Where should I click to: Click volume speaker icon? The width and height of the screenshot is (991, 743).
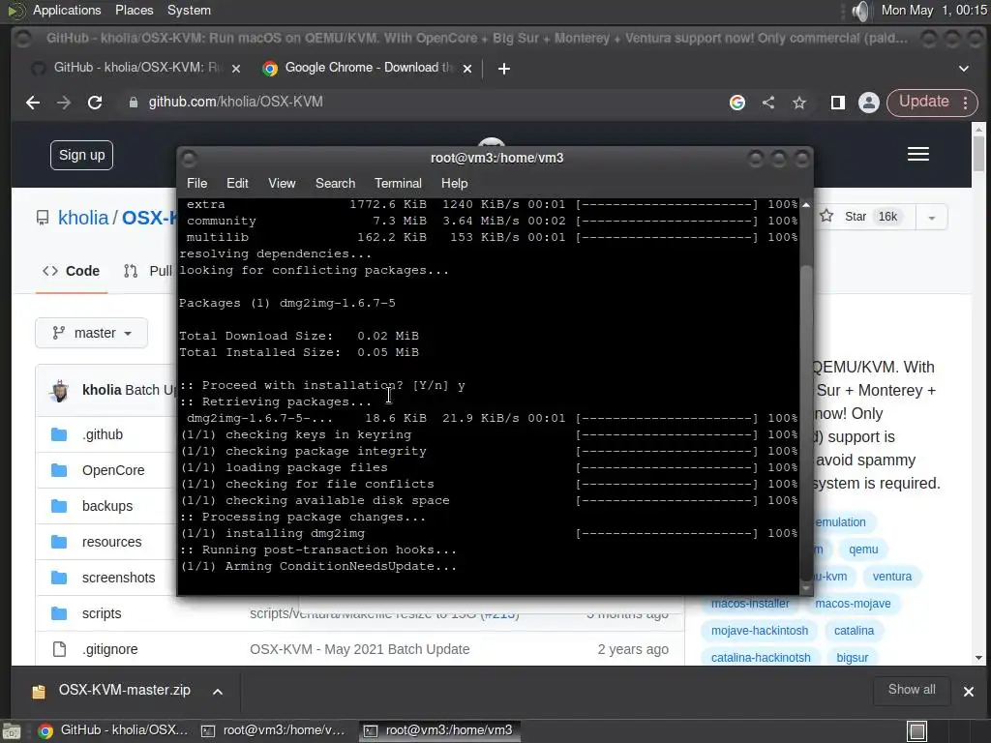860,11
